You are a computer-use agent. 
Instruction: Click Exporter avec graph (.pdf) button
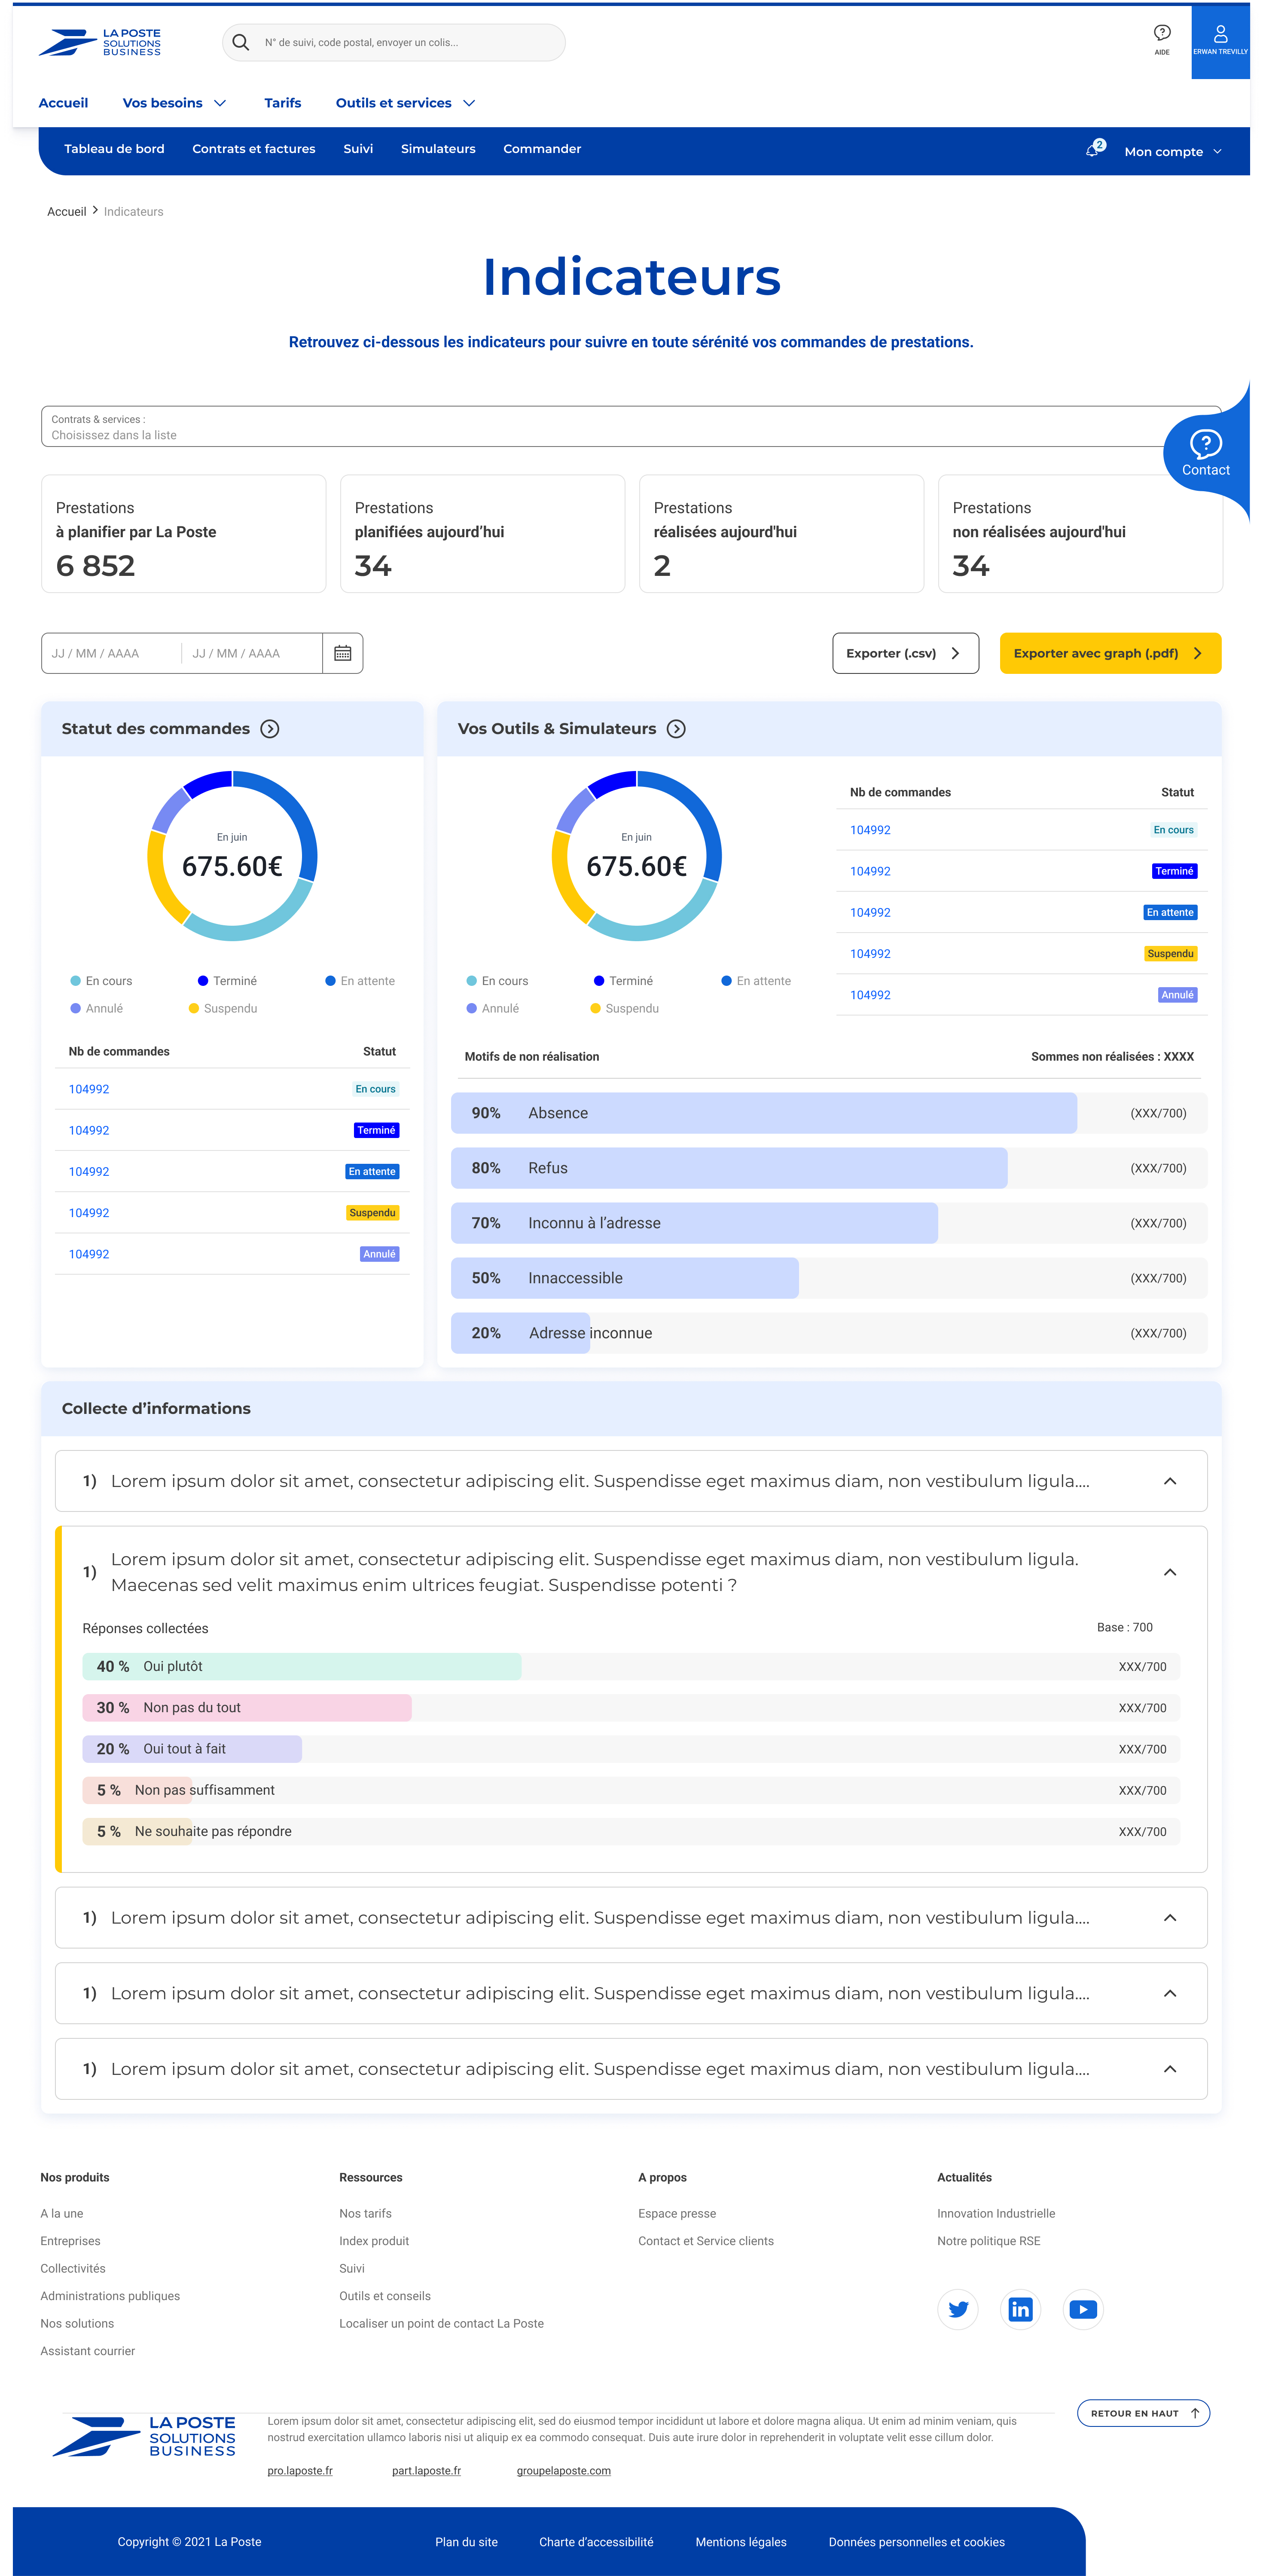click(x=1109, y=653)
